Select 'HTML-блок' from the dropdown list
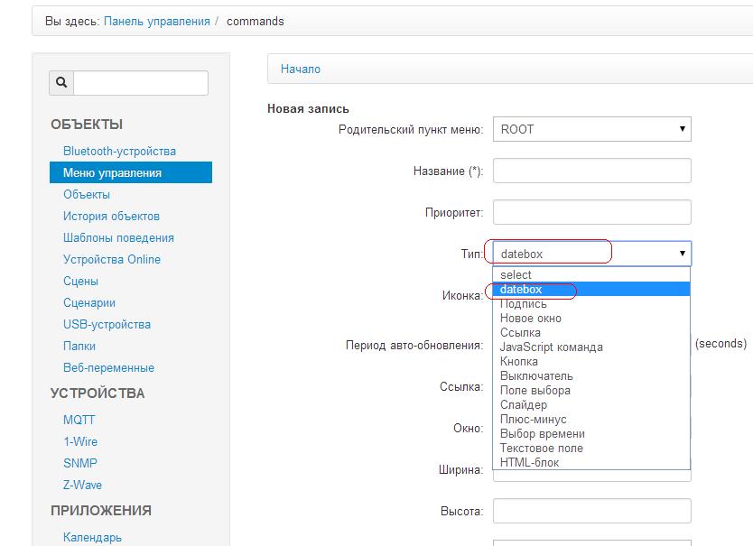Viewport: 753px width, 546px height. click(x=529, y=462)
